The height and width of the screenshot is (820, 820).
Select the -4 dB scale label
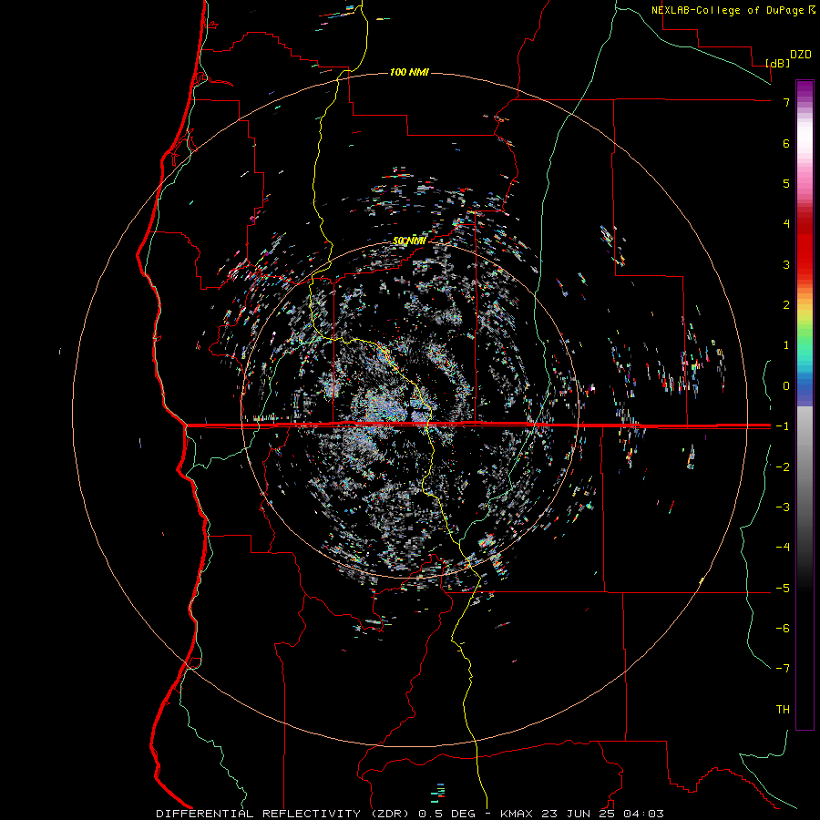[783, 548]
